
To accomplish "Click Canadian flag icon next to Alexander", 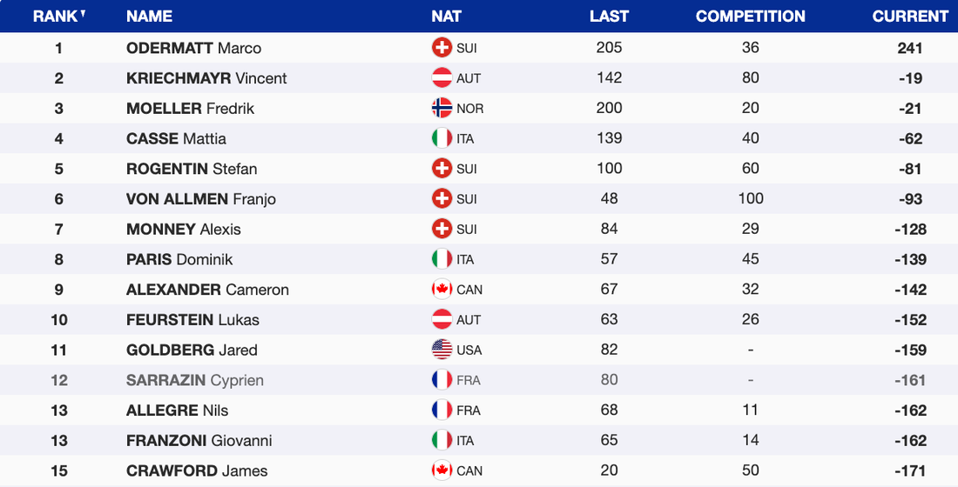I will (x=442, y=290).
